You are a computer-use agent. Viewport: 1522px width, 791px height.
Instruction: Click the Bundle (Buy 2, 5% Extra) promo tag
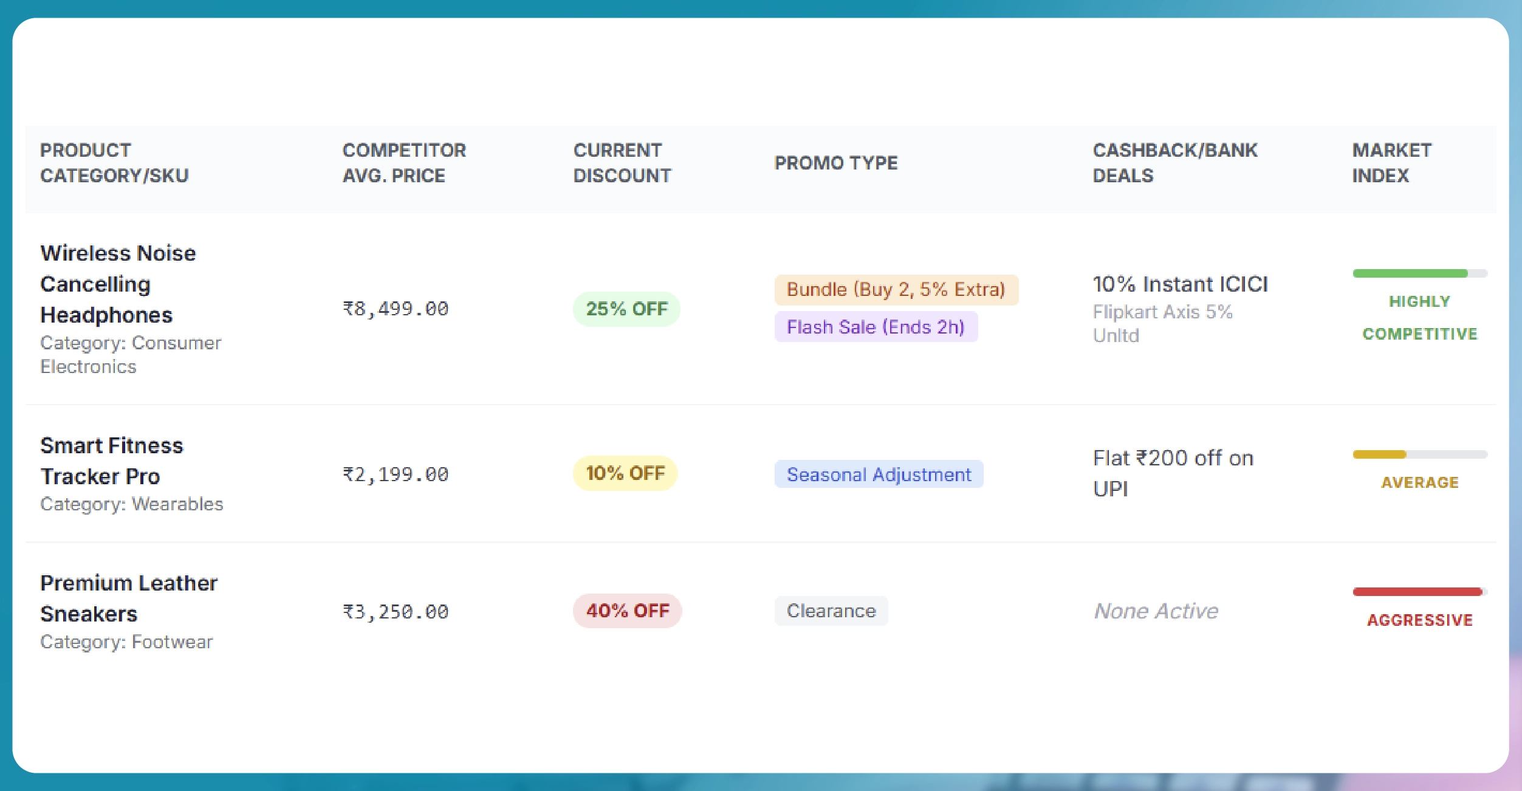pos(896,290)
